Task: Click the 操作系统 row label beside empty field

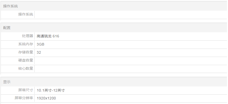Action: (26, 14)
